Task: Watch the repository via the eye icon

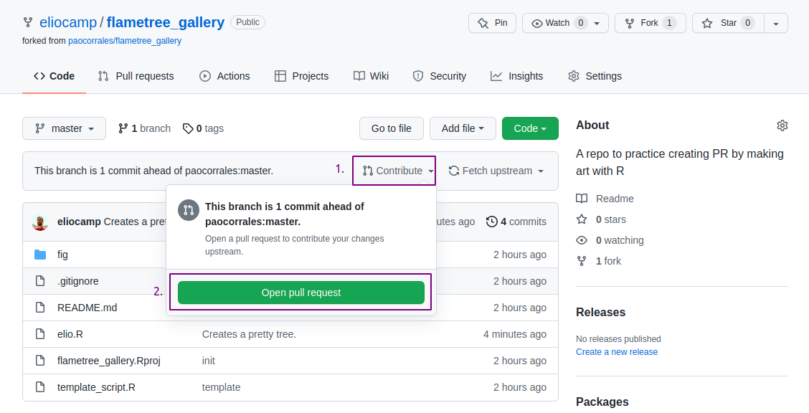Action: [559, 22]
